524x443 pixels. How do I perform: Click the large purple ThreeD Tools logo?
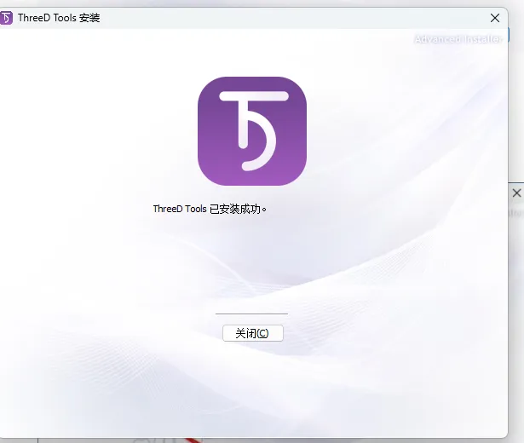tap(252, 131)
